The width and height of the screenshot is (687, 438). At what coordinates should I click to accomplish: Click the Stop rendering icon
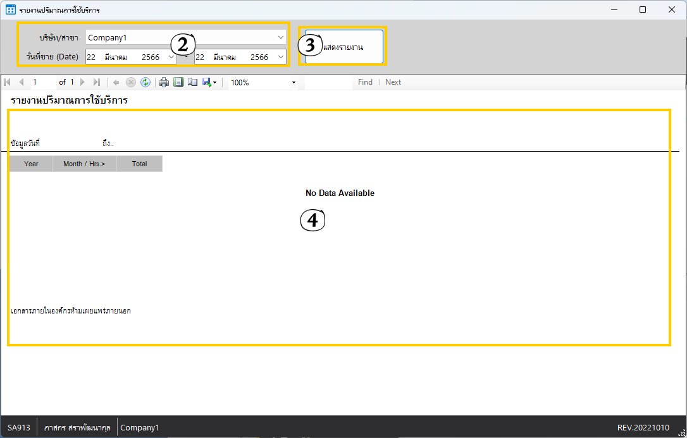pyautogui.click(x=131, y=82)
